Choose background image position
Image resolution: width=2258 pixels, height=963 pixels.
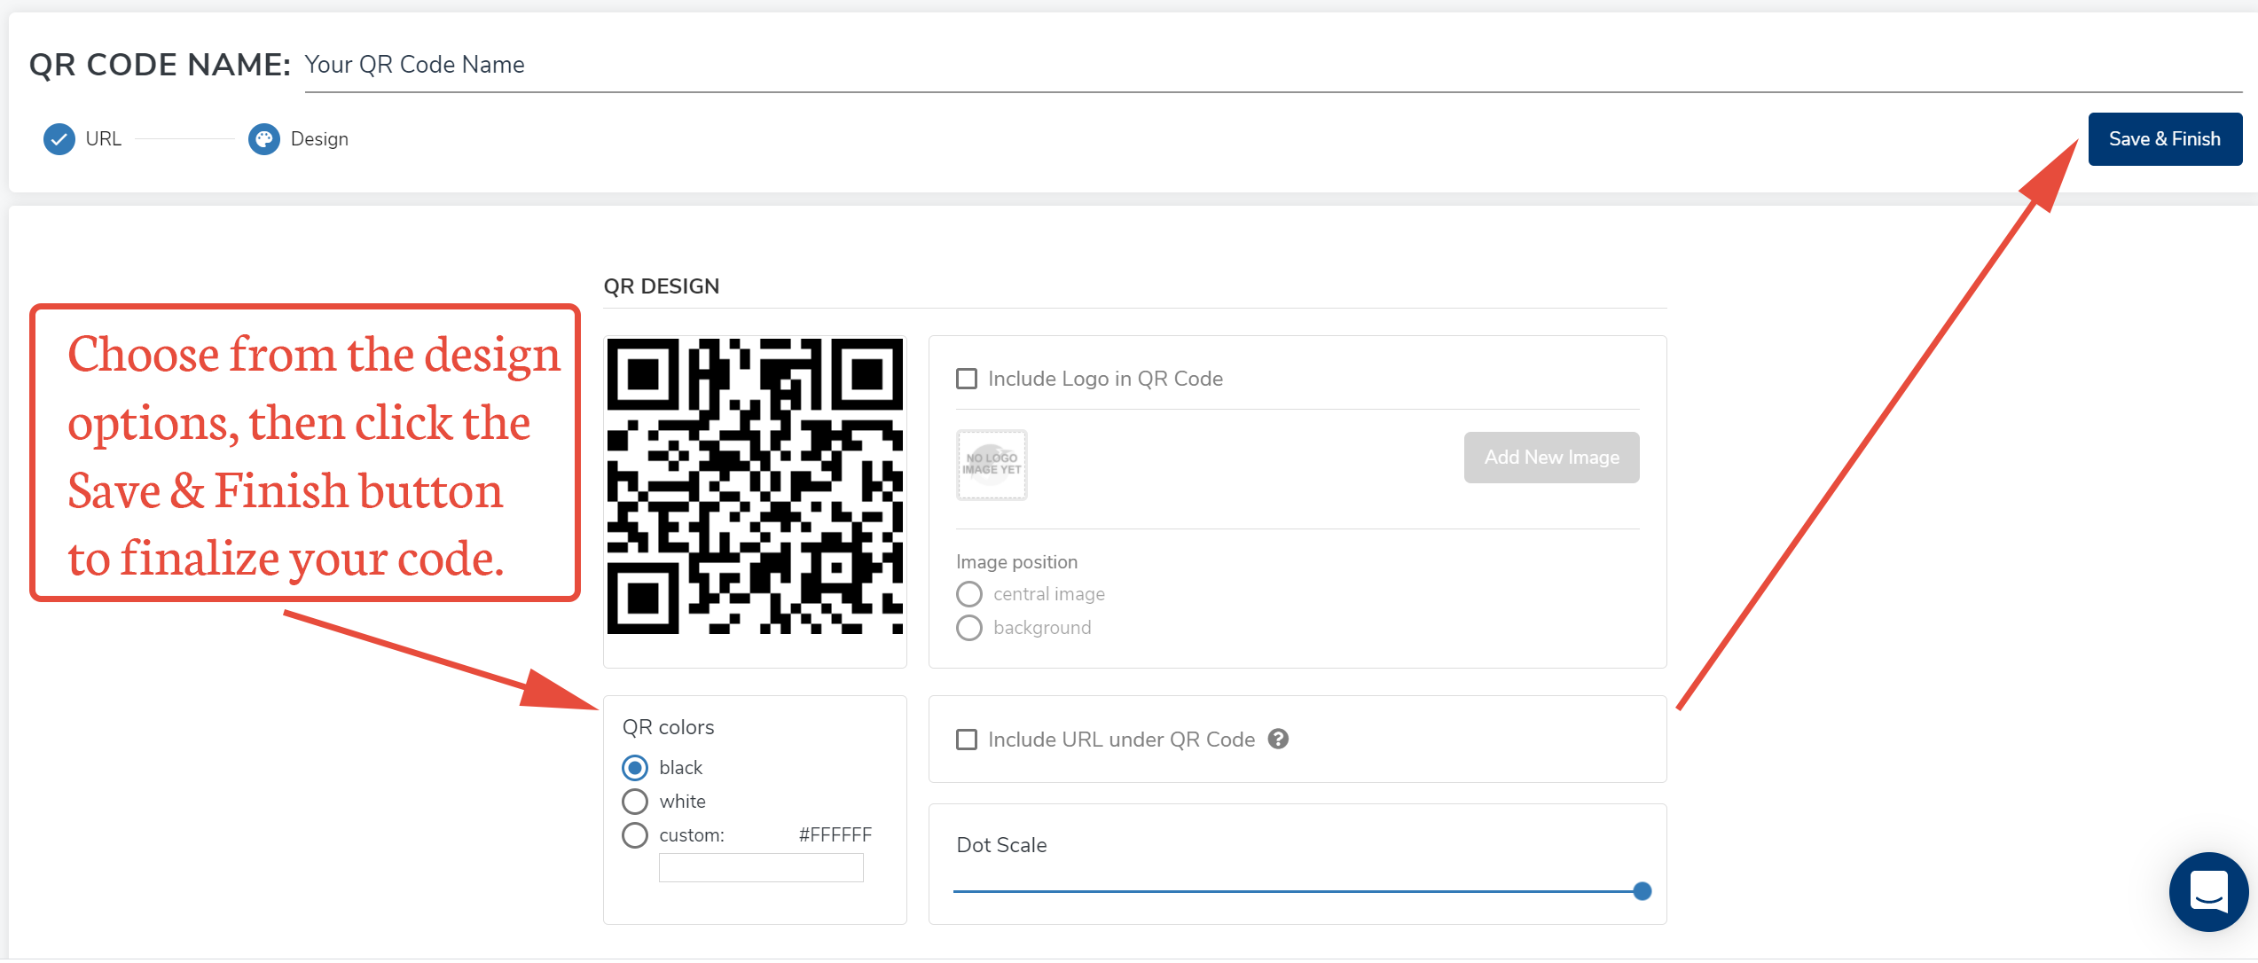pyautogui.click(x=968, y=627)
